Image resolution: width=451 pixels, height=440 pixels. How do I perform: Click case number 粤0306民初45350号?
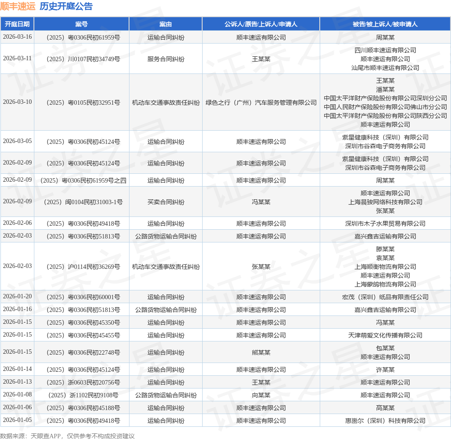(x=83, y=323)
